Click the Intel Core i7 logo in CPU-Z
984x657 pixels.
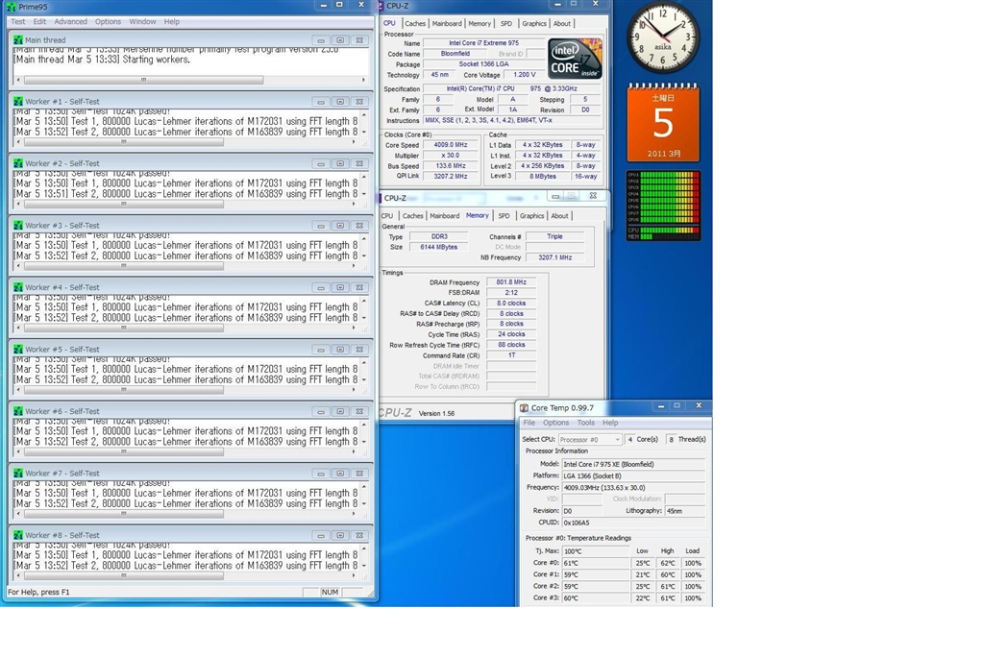pyautogui.click(x=575, y=59)
